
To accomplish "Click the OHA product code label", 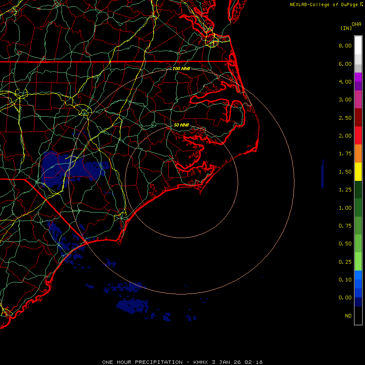I will 356,24.
